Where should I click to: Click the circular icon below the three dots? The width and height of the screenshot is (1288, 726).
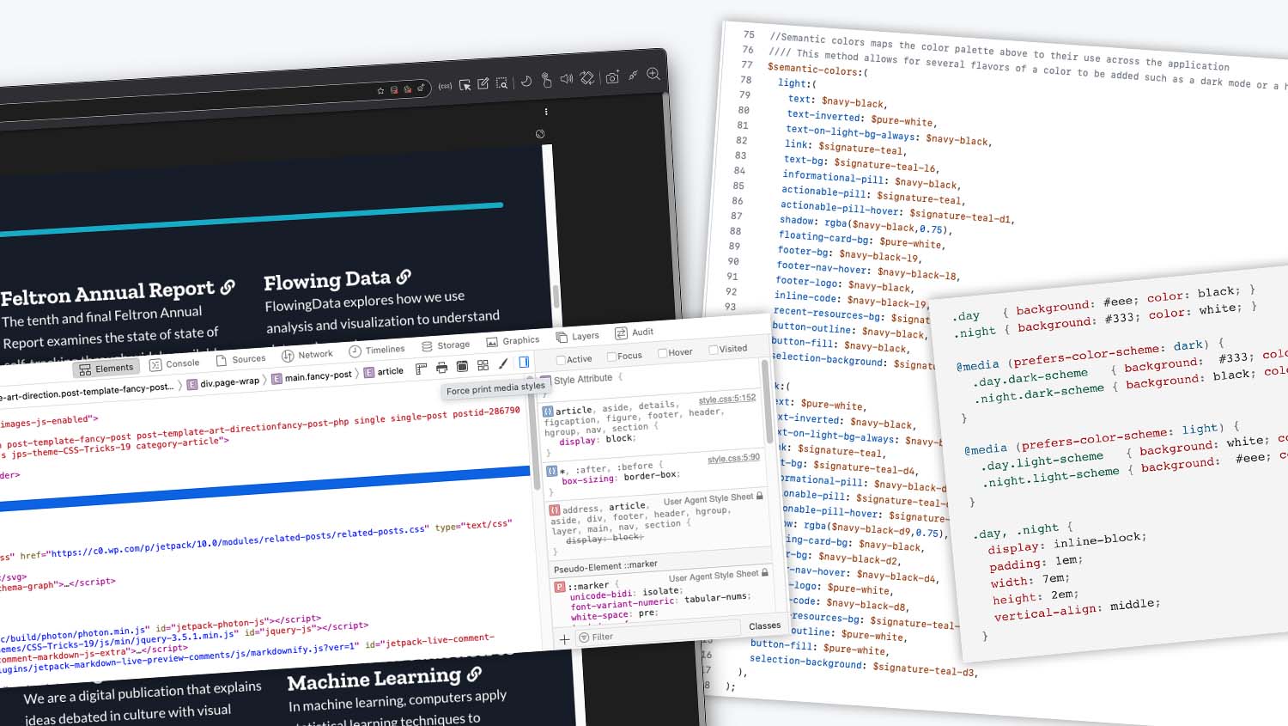[x=540, y=134]
